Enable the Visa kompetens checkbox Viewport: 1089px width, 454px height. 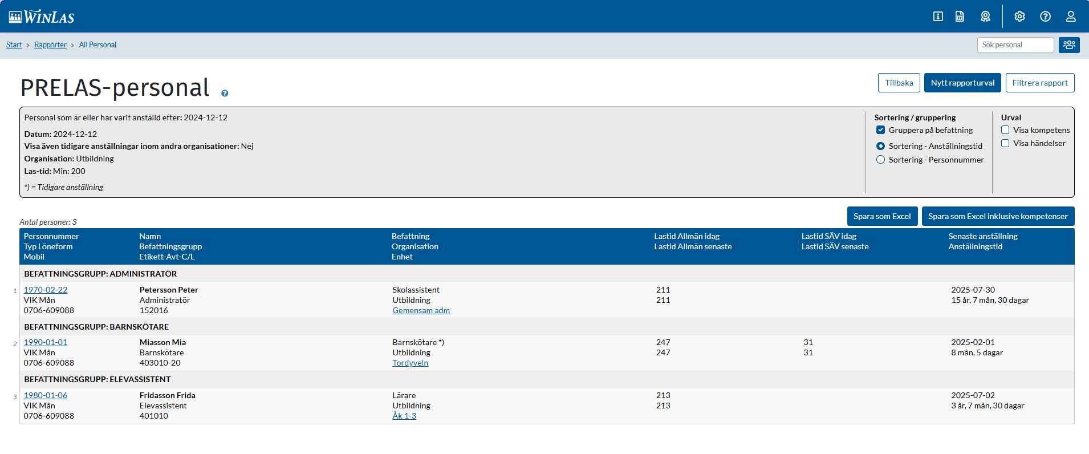[1005, 130]
